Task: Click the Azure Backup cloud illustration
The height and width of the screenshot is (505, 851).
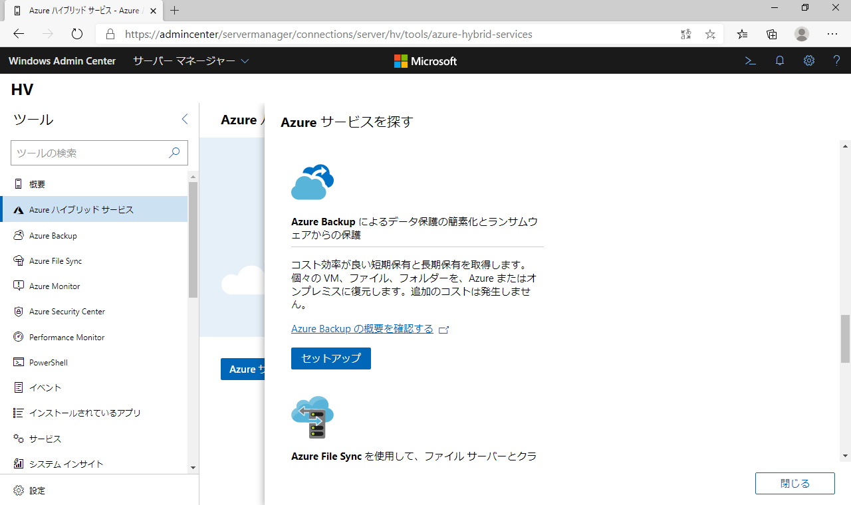Action: 312,181
